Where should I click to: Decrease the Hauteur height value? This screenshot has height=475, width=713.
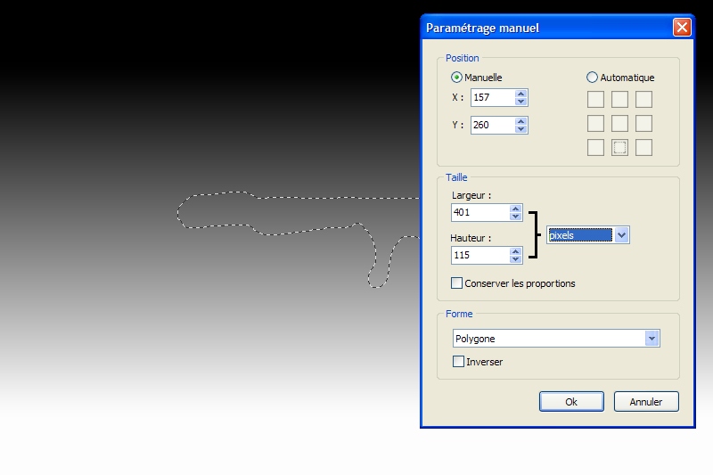(x=516, y=259)
